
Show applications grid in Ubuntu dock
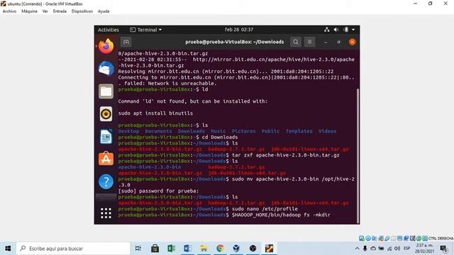(x=106, y=213)
